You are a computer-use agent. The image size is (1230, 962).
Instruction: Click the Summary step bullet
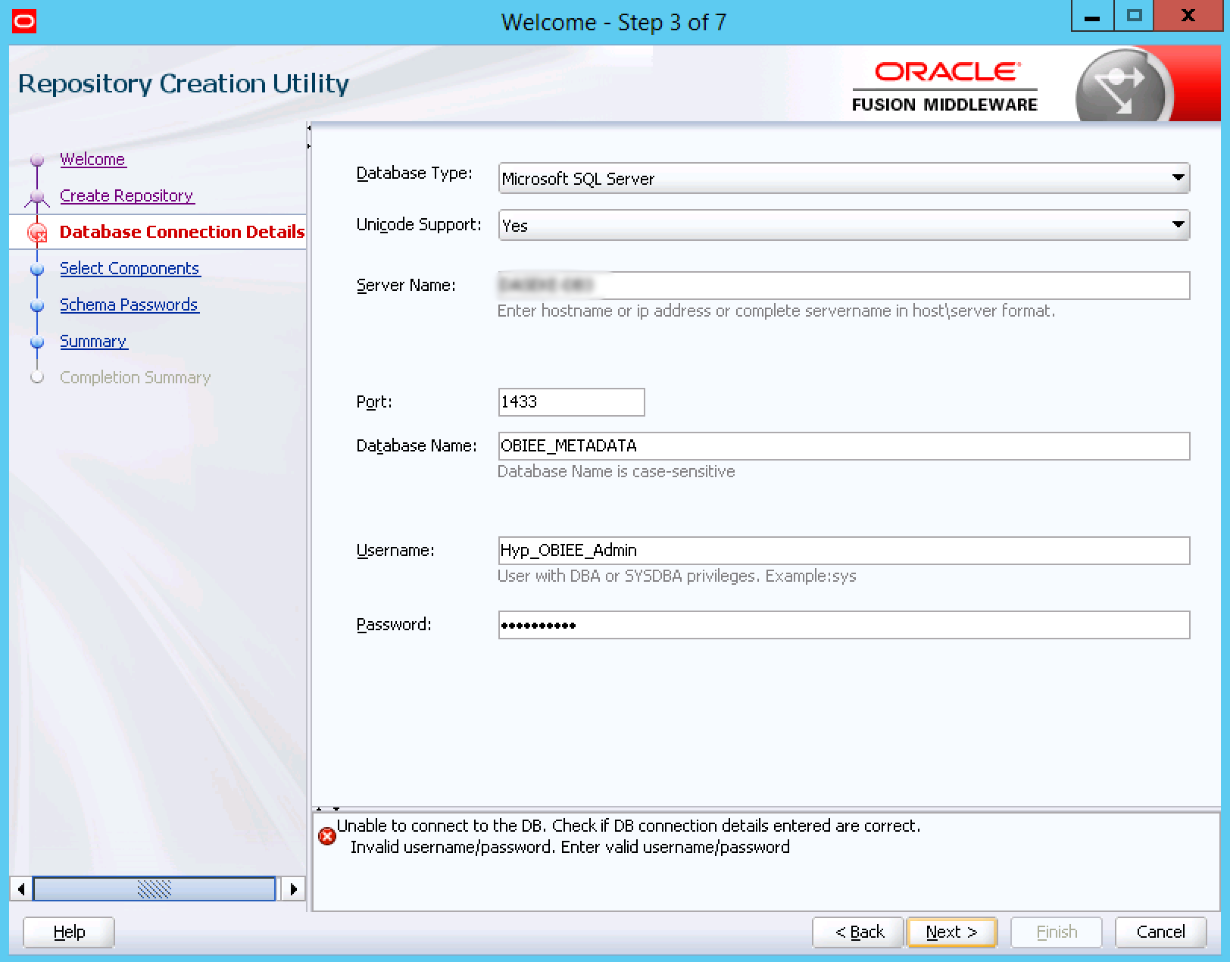(36, 342)
